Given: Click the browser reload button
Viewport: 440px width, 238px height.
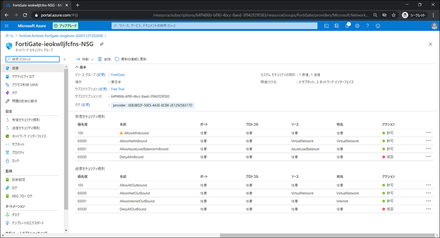Looking at the screenshot, I should point(25,15).
